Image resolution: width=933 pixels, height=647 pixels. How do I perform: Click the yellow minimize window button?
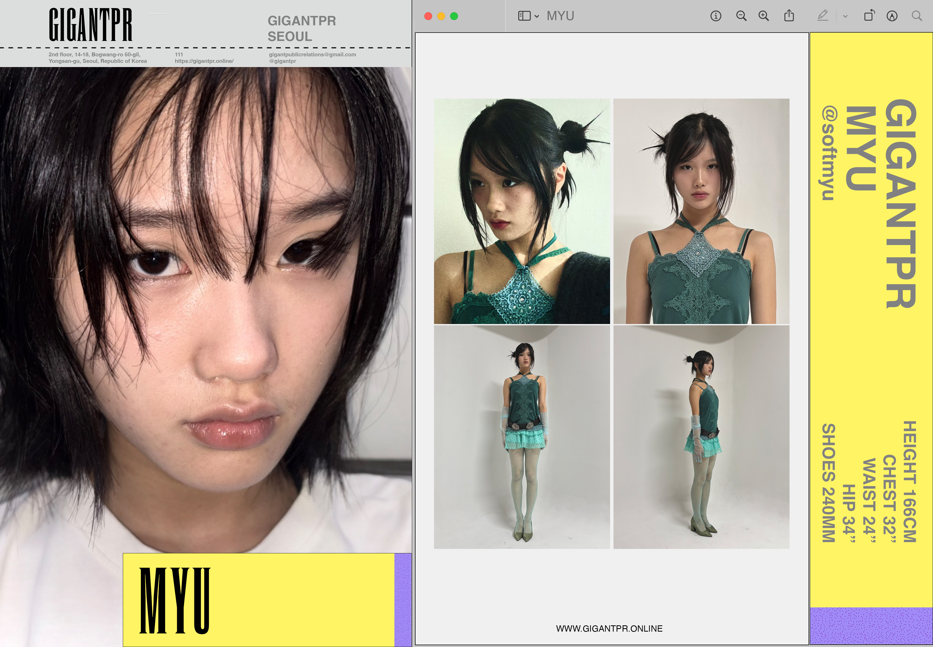pos(441,16)
